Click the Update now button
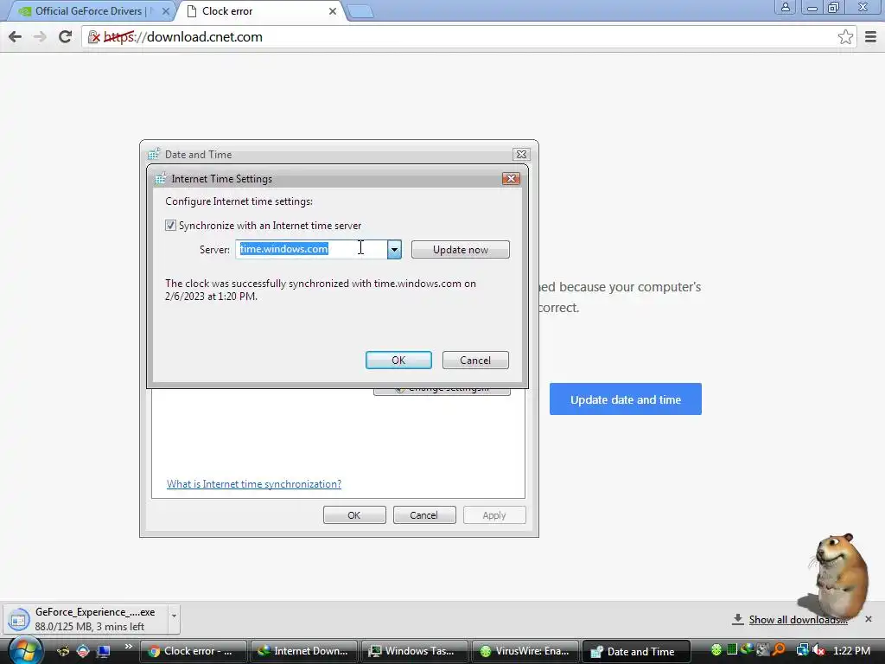 coord(460,250)
